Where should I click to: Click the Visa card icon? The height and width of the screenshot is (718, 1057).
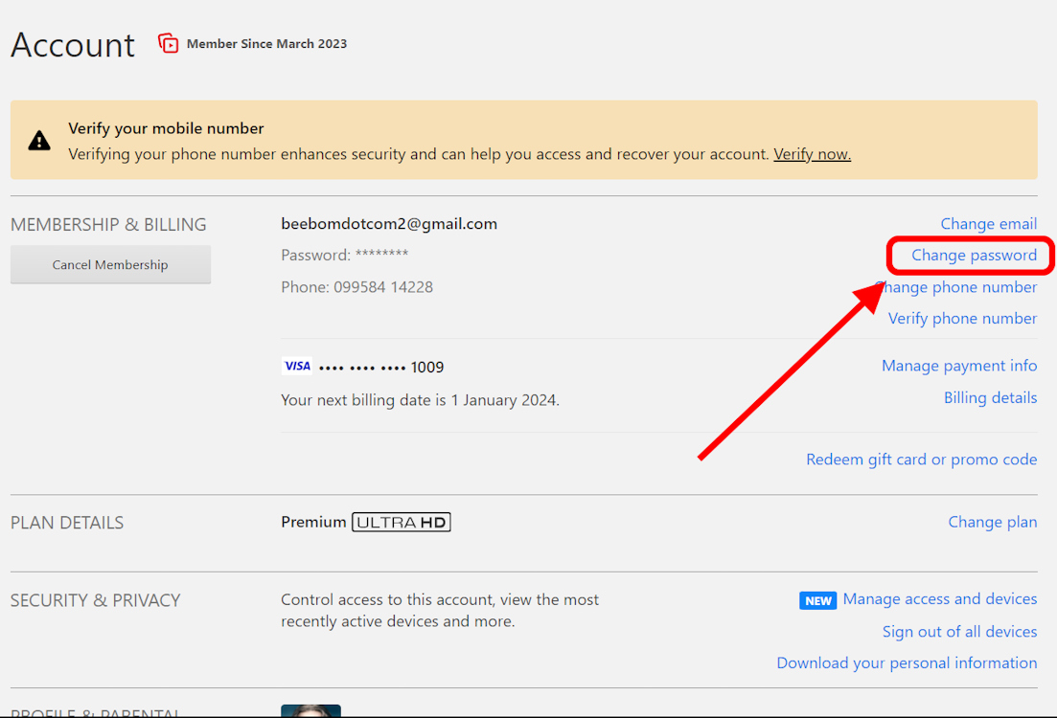(x=296, y=365)
